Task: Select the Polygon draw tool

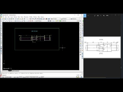Action: (1, 29)
